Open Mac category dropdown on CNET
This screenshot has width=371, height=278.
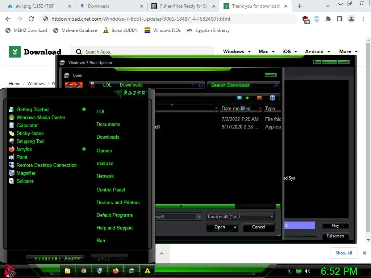pos(266,51)
